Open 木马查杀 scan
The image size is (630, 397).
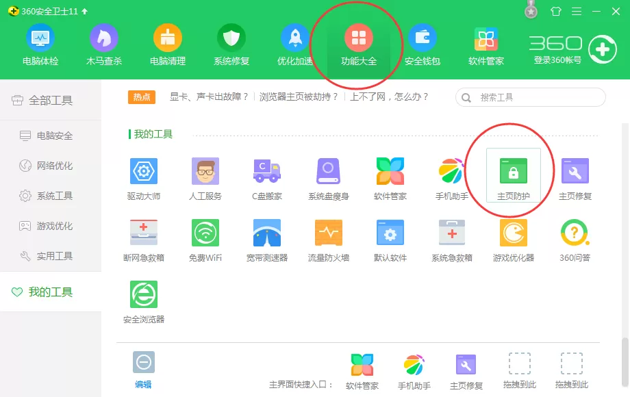point(103,44)
